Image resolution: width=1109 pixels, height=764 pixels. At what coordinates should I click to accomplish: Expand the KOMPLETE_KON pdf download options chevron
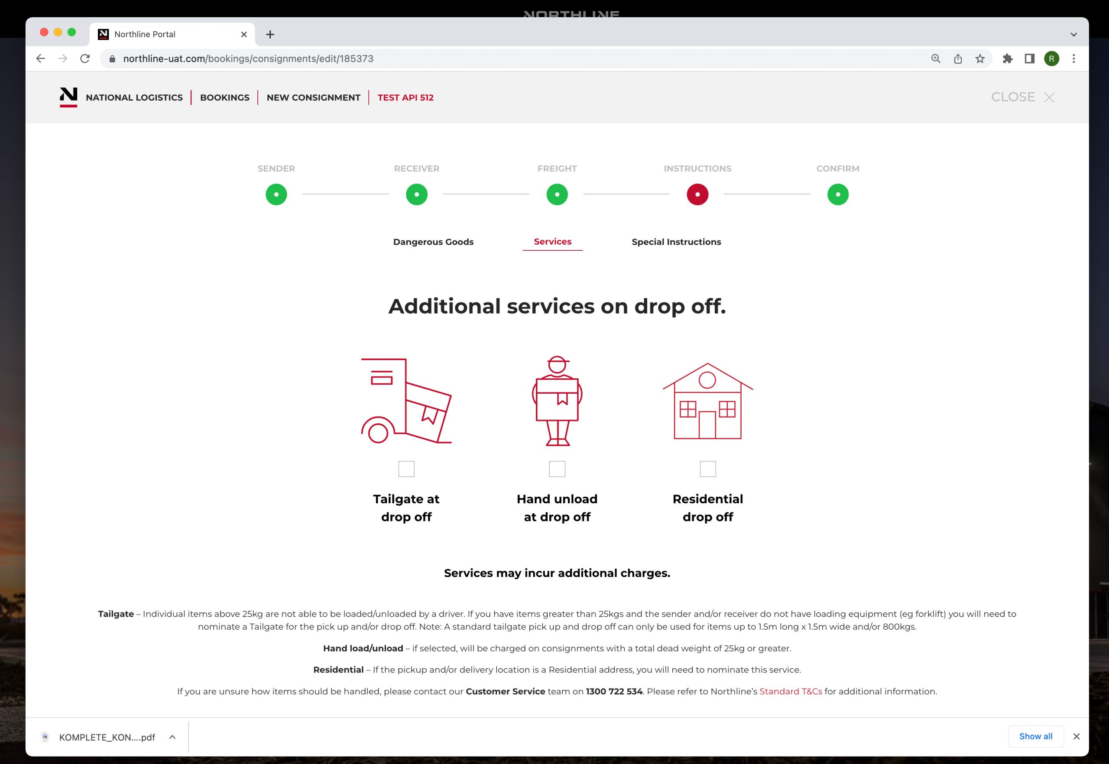coord(172,737)
